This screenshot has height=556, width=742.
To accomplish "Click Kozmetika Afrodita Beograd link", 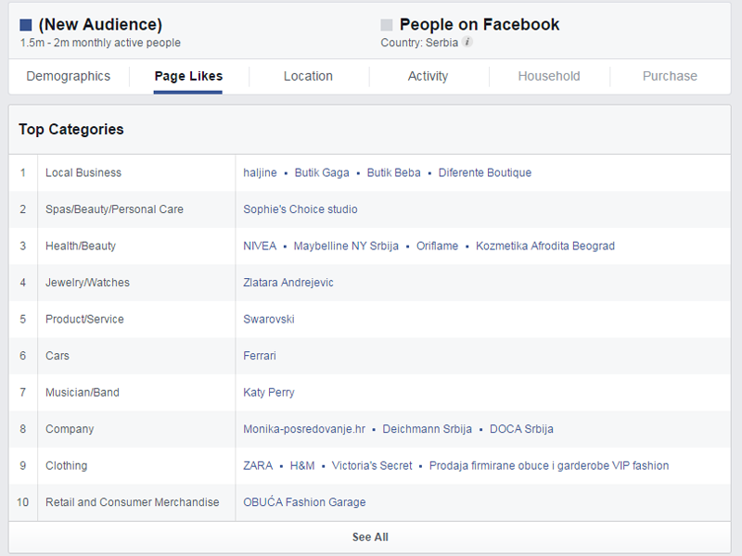I will point(545,246).
